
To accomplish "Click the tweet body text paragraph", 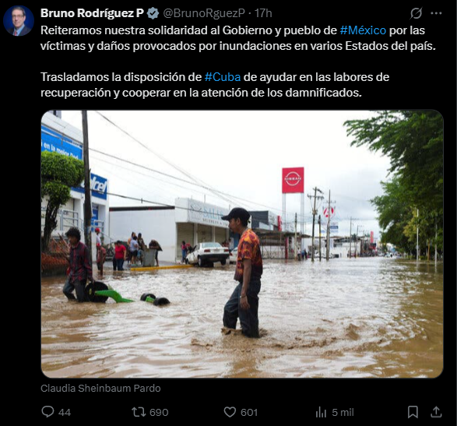I will click(x=238, y=62).
